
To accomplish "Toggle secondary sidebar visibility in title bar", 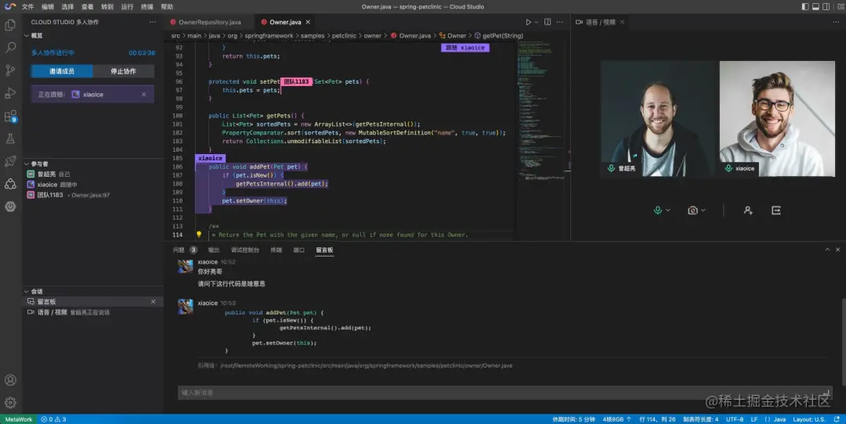I will [x=826, y=6].
